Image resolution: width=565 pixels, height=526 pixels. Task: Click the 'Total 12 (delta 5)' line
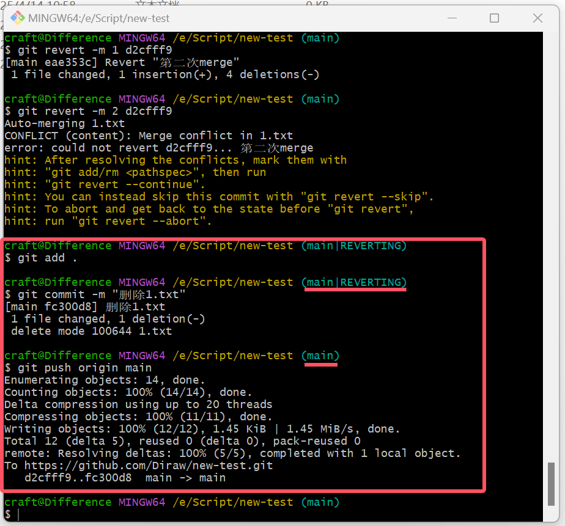click(x=182, y=442)
